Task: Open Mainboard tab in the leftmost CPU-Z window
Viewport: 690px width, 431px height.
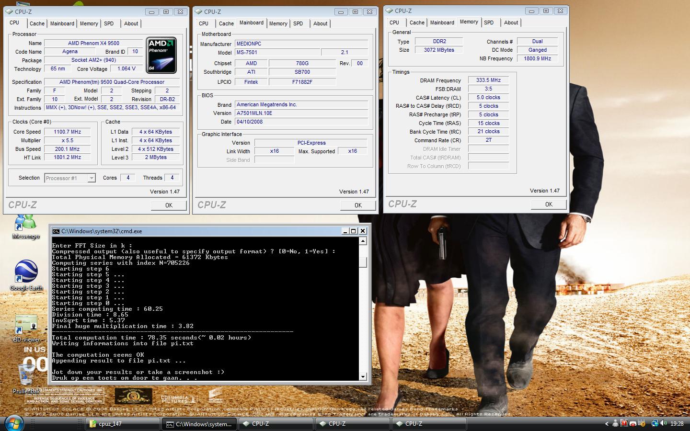Action: pyautogui.click(x=62, y=23)
